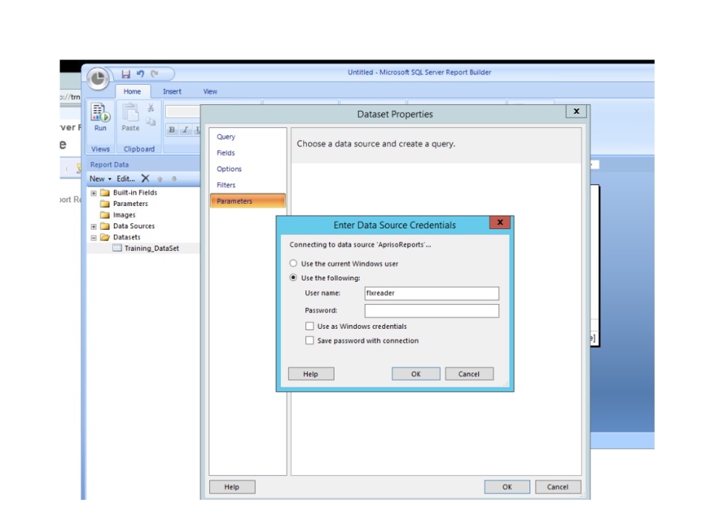Click Help in the credentials dialog
This screenshot has height=505, width=715.
click(311, 374)
